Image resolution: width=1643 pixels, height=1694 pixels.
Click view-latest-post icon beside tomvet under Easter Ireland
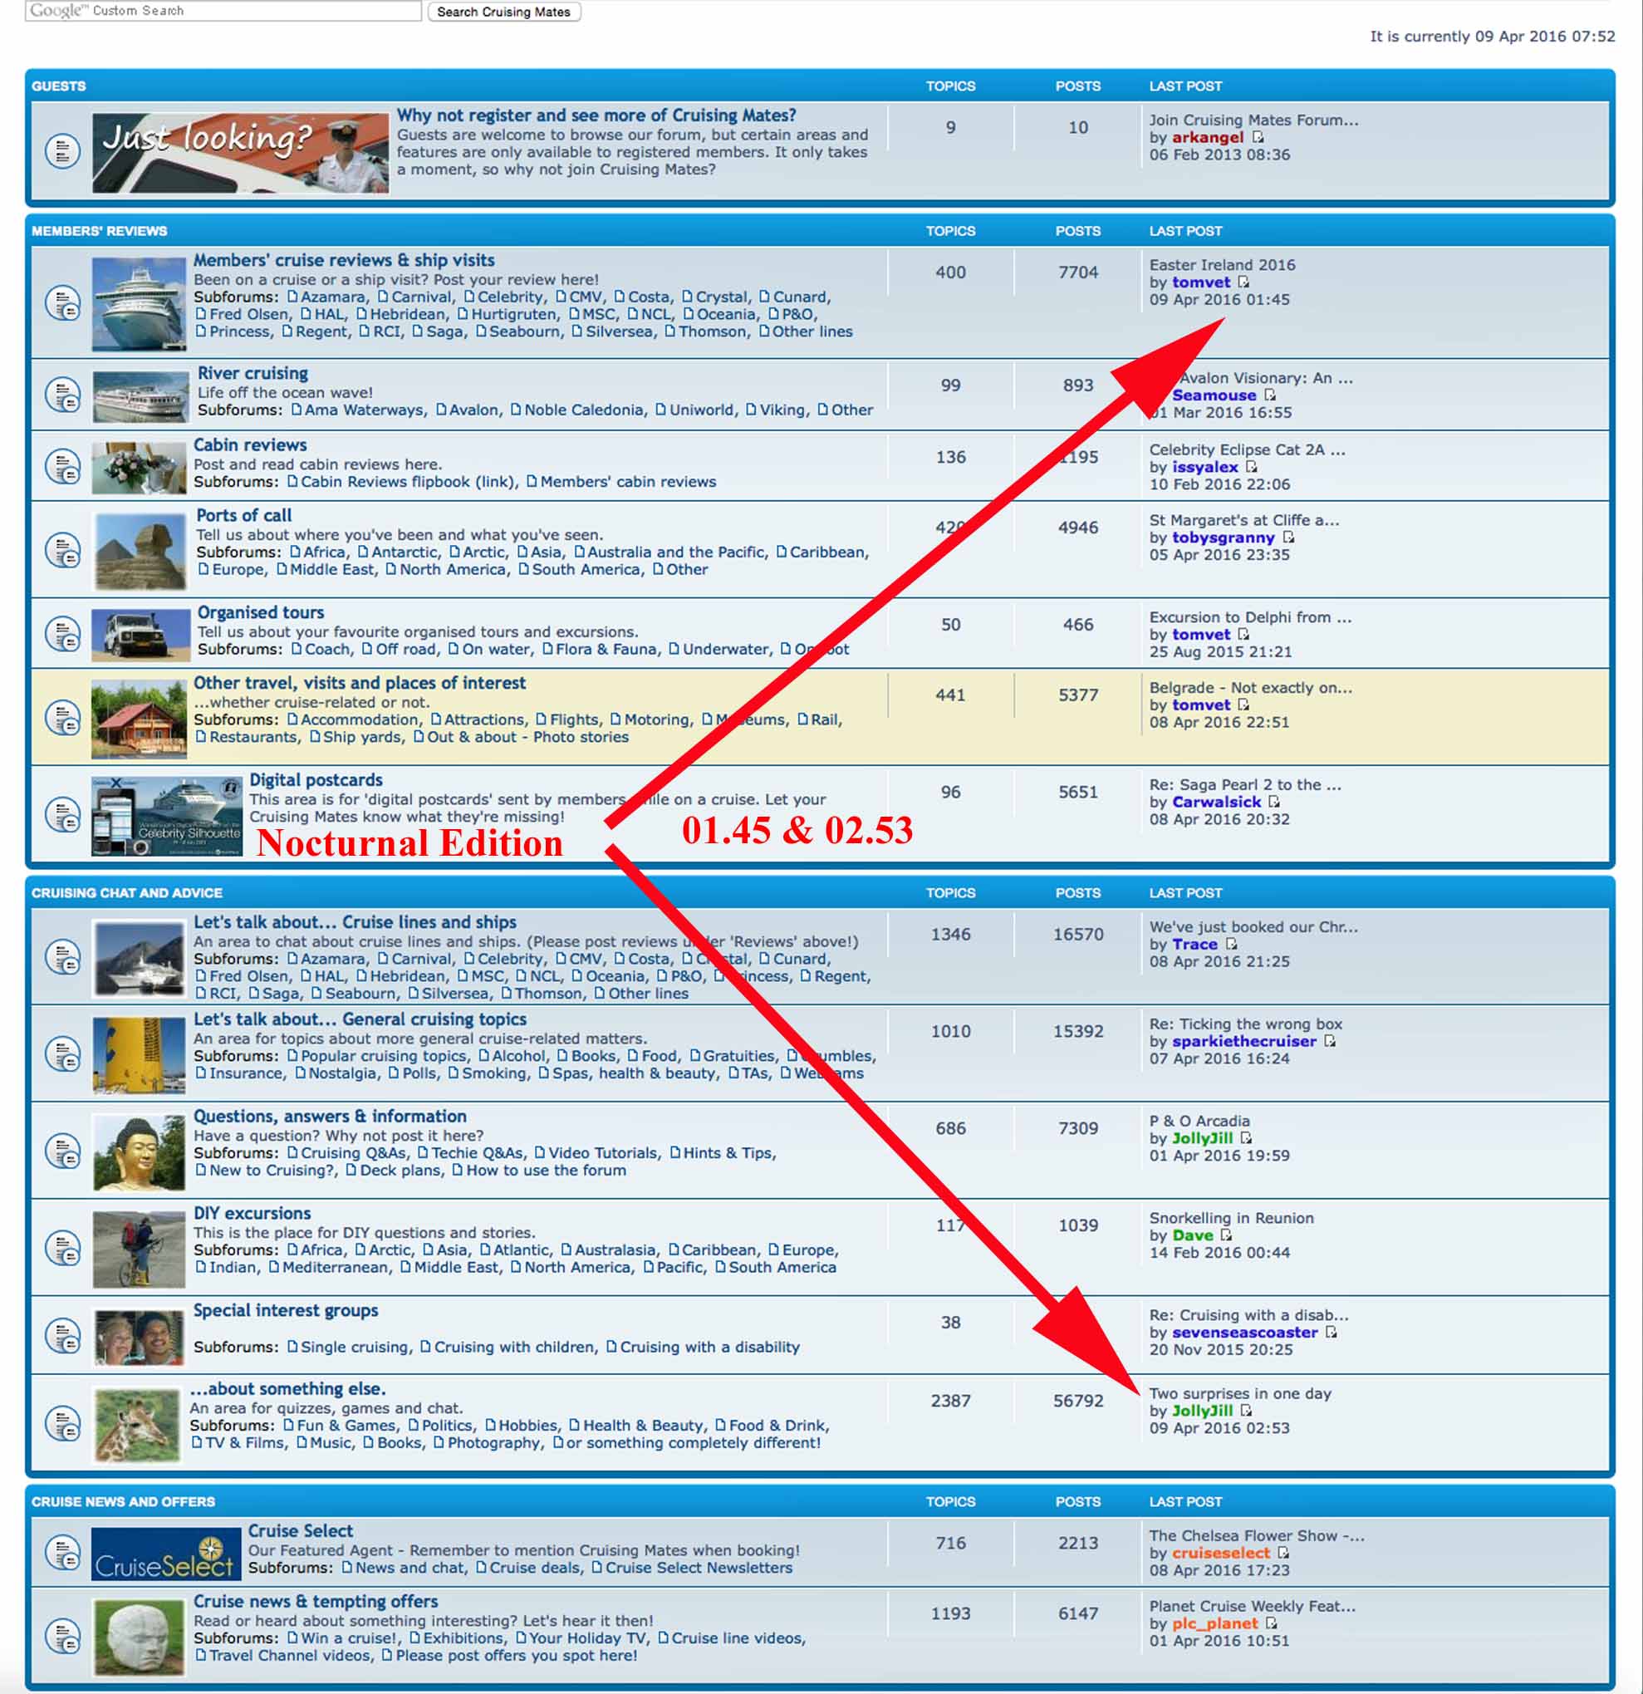point(1243,282)
